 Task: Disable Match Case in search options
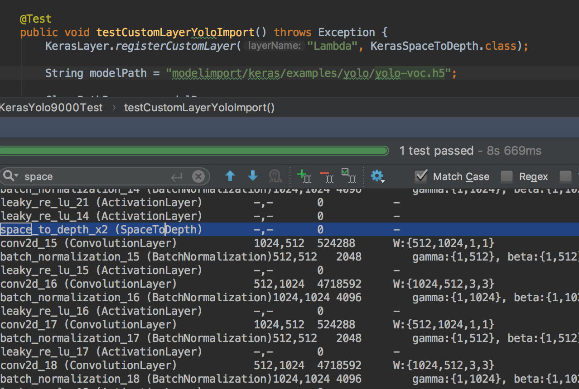421,176
